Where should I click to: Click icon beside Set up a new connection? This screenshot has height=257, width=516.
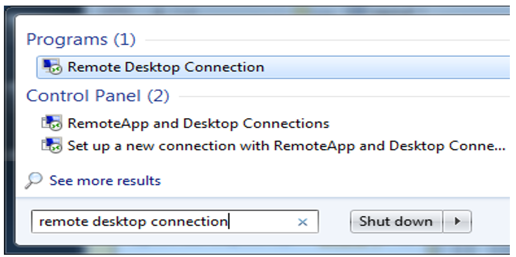pyautogui.click(x=52, y=146)
